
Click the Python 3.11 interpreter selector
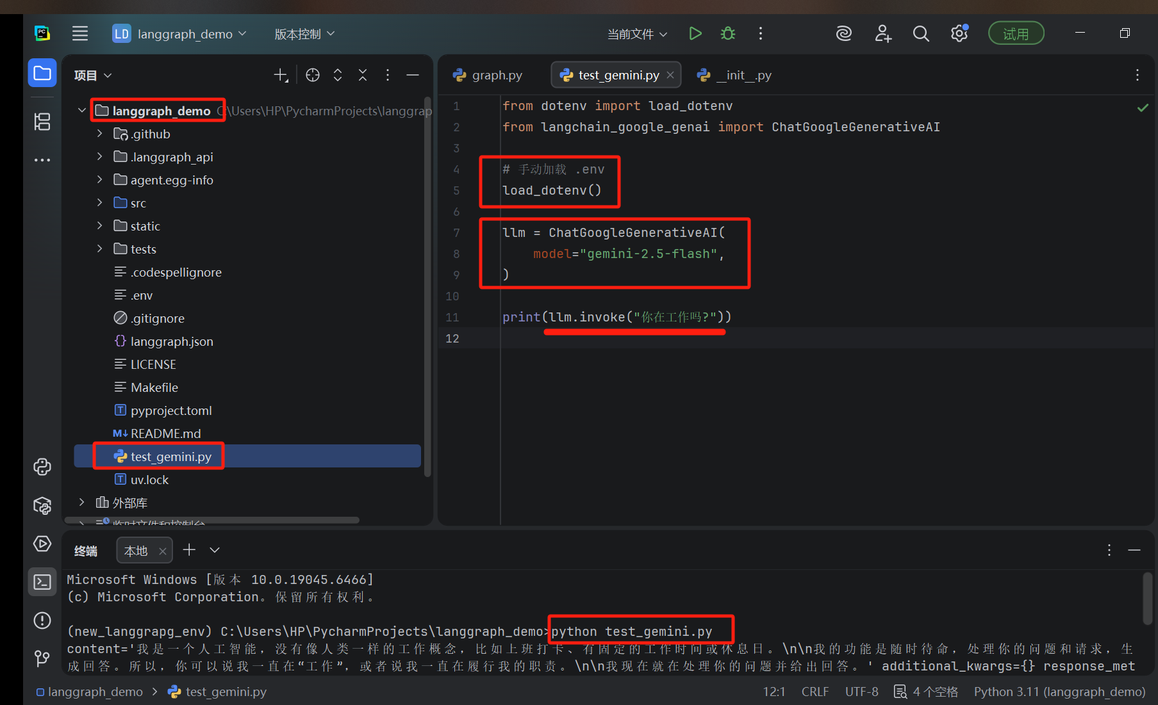(x=1059, y=692)
